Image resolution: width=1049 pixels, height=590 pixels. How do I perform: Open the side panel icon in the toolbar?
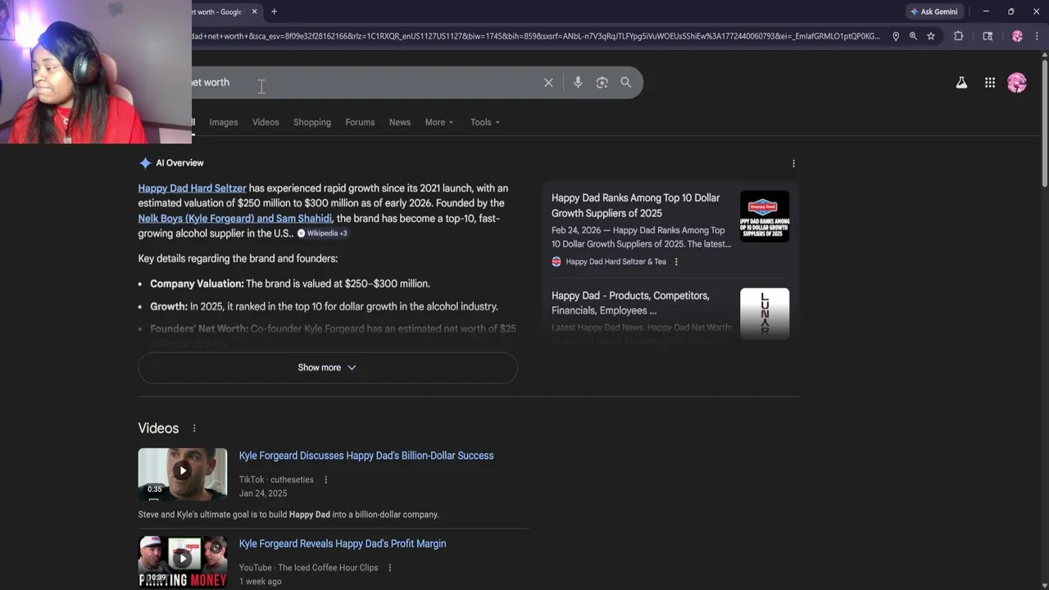(988, 36)
